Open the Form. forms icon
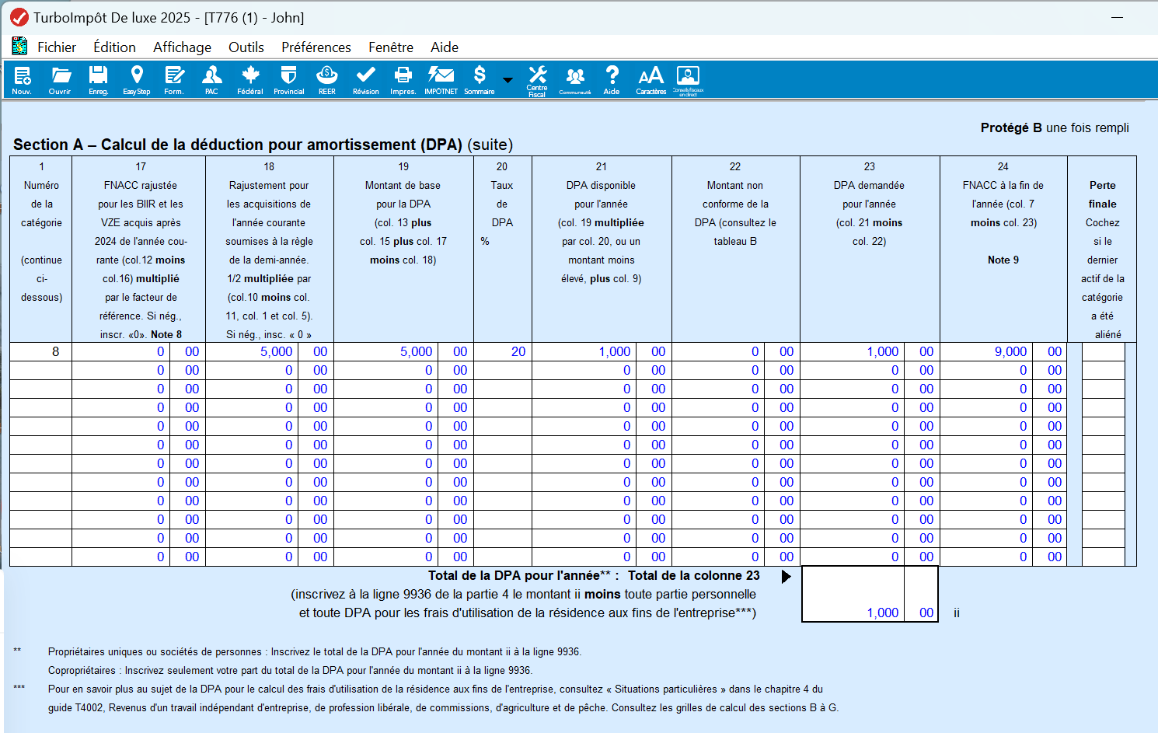The height and width of the screenshot is (733, 1158). (174, 80)
